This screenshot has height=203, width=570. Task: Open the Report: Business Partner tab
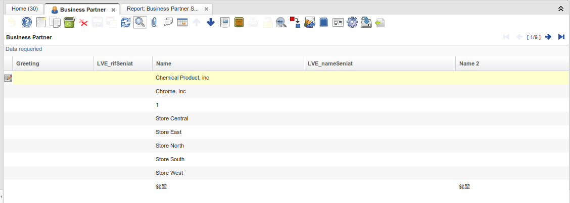point(163,9)
